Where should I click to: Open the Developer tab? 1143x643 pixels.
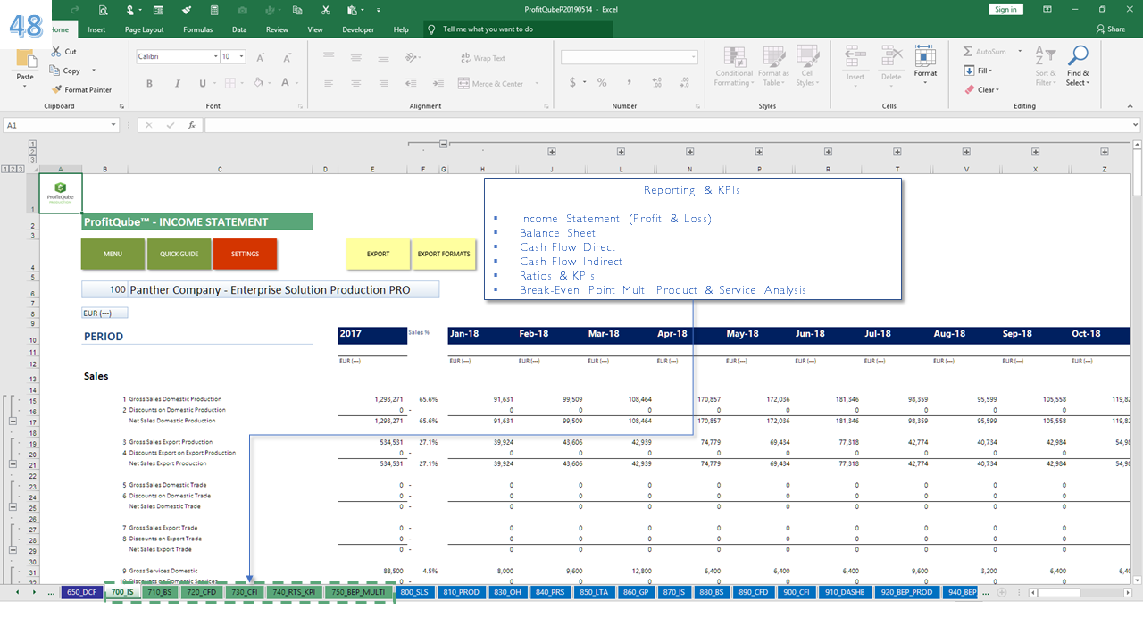(358, 29)
